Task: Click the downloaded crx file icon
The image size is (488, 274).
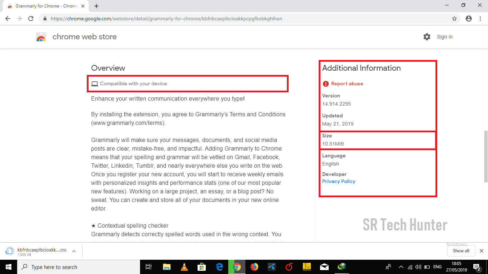Action: [x=10, y=251]
